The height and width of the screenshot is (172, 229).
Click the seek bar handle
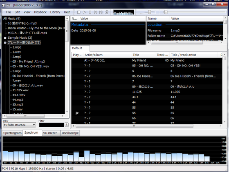[166, 12]
